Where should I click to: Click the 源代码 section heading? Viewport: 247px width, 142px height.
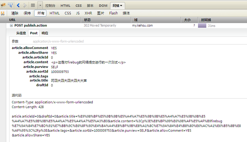click(x=17, y=95)
